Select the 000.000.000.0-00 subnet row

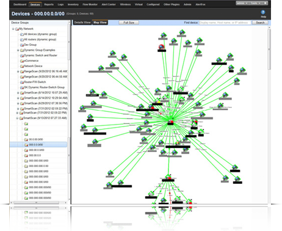click(38, 166)
